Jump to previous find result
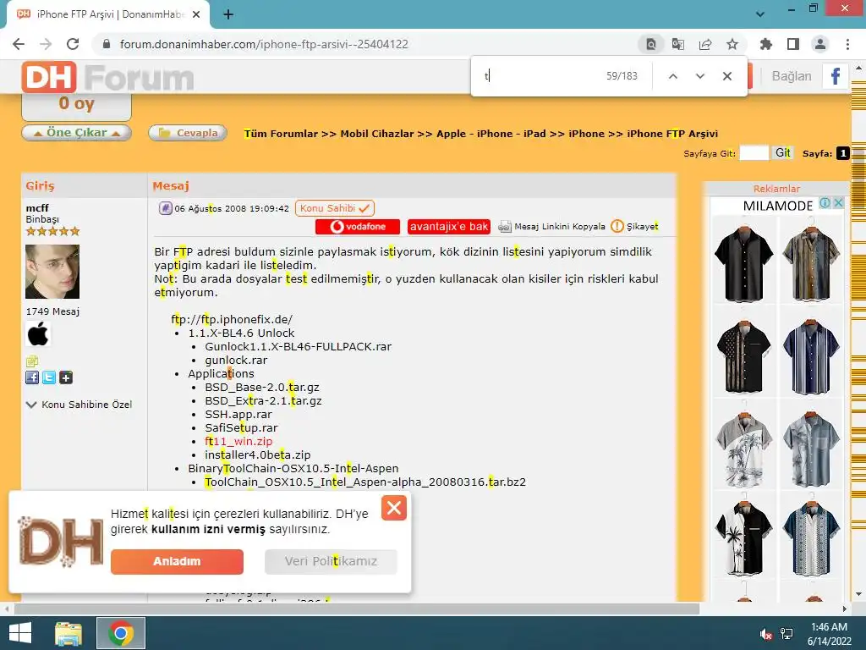 [672, 76]
